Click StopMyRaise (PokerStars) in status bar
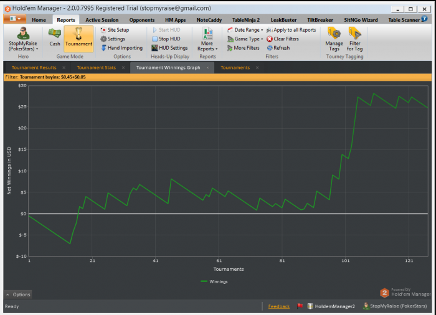 (395, 306)
